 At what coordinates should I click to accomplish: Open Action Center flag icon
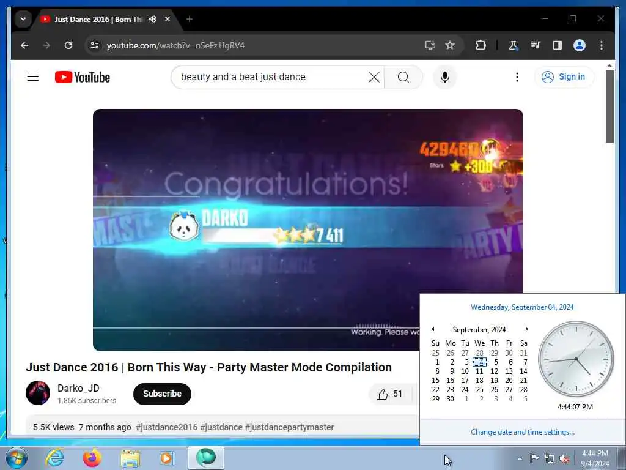point(534,458)
